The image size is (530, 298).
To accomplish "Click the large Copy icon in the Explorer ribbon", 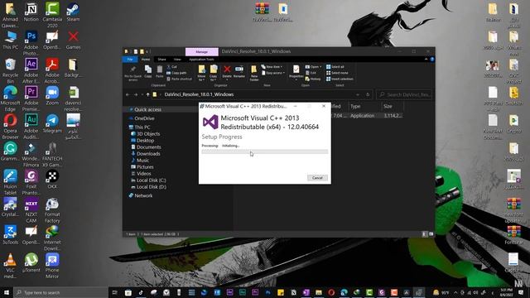I will (x=148, y=72).
